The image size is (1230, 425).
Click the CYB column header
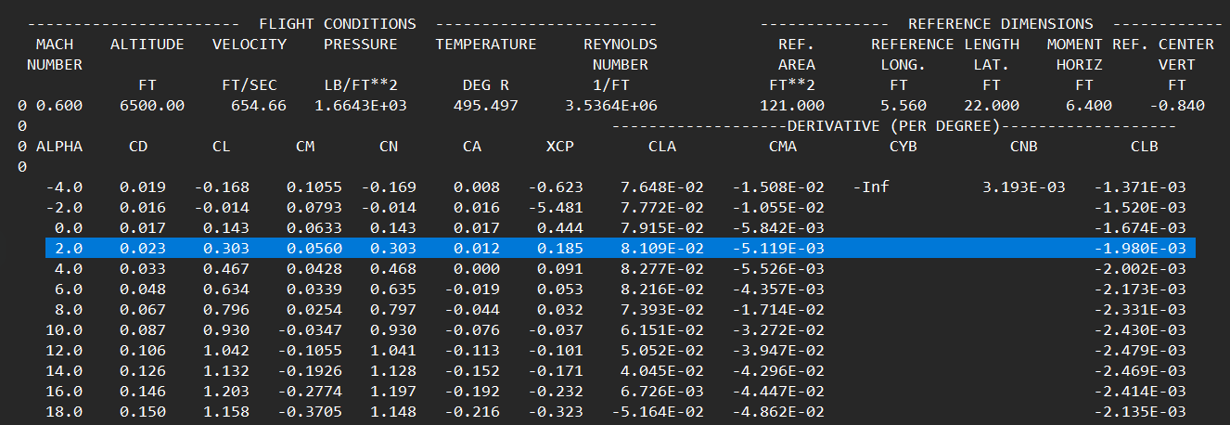click(903, 147)
